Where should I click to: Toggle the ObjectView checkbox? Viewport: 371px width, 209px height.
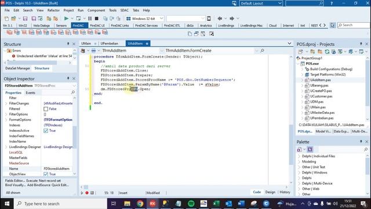pos(46,174)
